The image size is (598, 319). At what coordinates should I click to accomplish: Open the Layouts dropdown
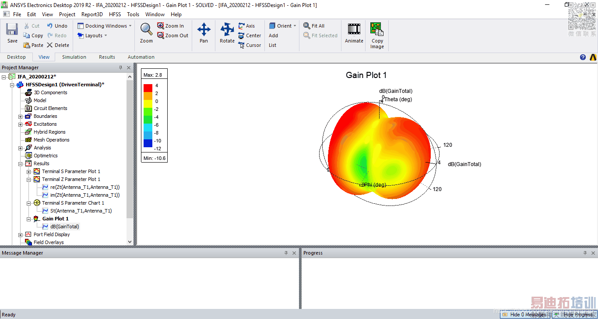click(92, 35)
